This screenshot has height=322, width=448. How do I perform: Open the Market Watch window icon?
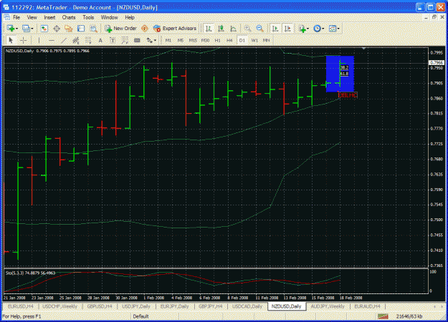[x=44, y=29]
